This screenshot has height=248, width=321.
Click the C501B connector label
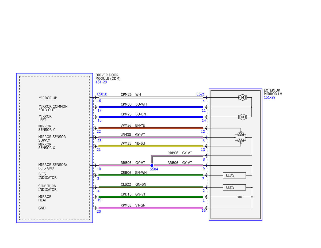point(102,94)
